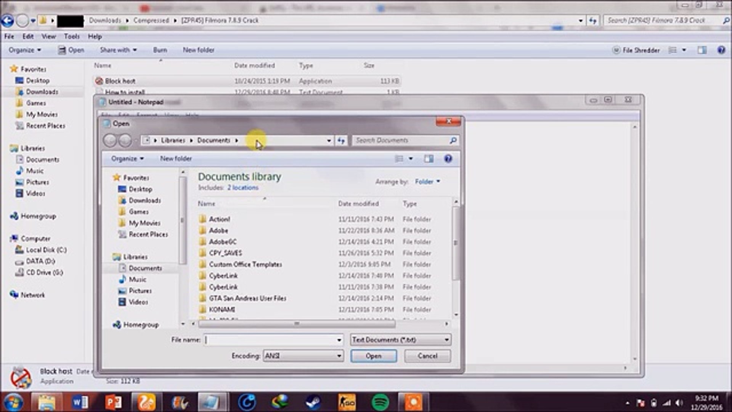Image resolution: width=732 pixels, height=412 pixels.
Task: Open the Encoding ANSI dropdown
Action: point(303,356)
